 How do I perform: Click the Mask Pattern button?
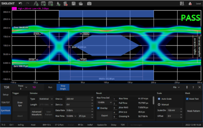[193, 111]
